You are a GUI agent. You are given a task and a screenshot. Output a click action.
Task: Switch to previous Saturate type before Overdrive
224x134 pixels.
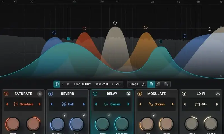pyautogui.click(x=6, y=104)
